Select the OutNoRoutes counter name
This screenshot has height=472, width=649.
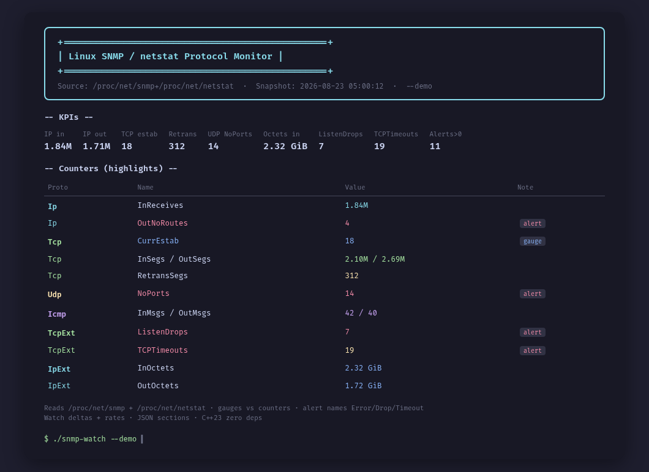point(163,223)
